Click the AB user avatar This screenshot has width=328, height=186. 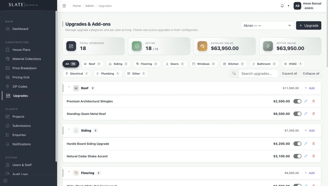[x=297, y=6]
